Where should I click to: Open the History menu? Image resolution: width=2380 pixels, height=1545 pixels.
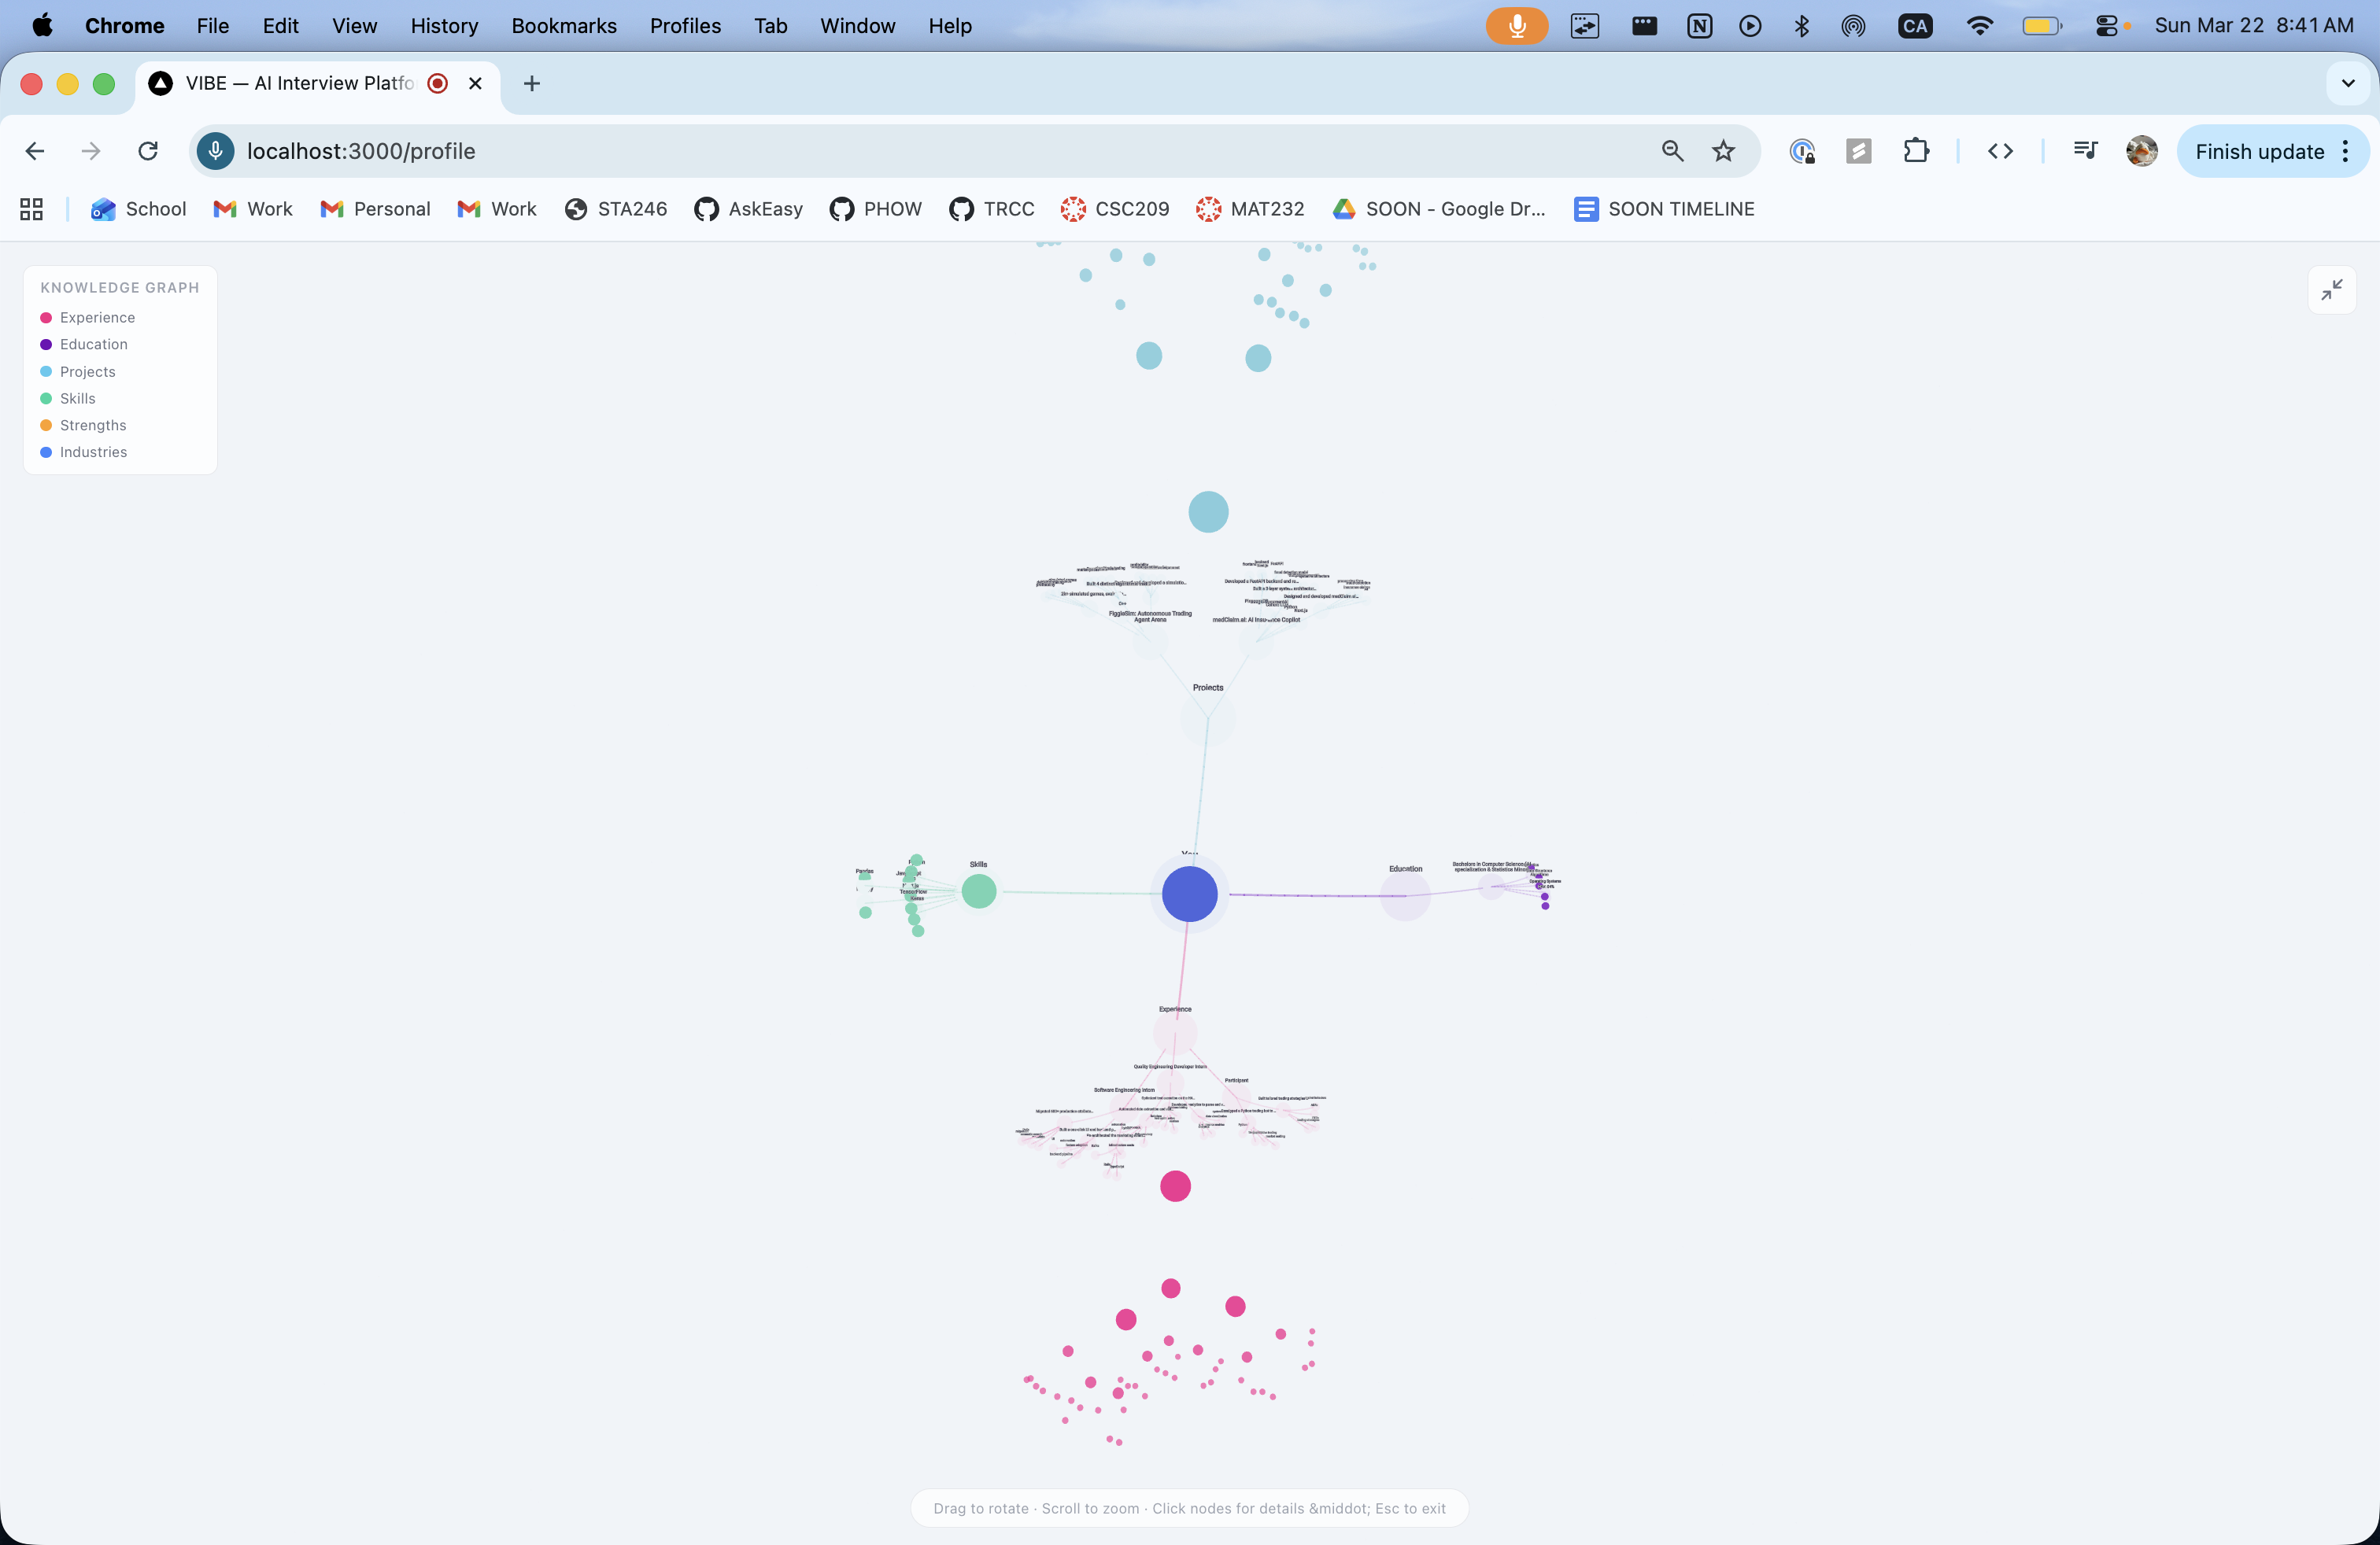coord(444,26)
